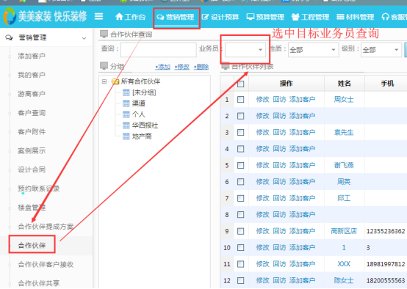Image resolution: width=407 pixels, height=289 pixels.
Task: Open the 工作台 home tab
Action: pyautogui.click(x=130, y=17)
